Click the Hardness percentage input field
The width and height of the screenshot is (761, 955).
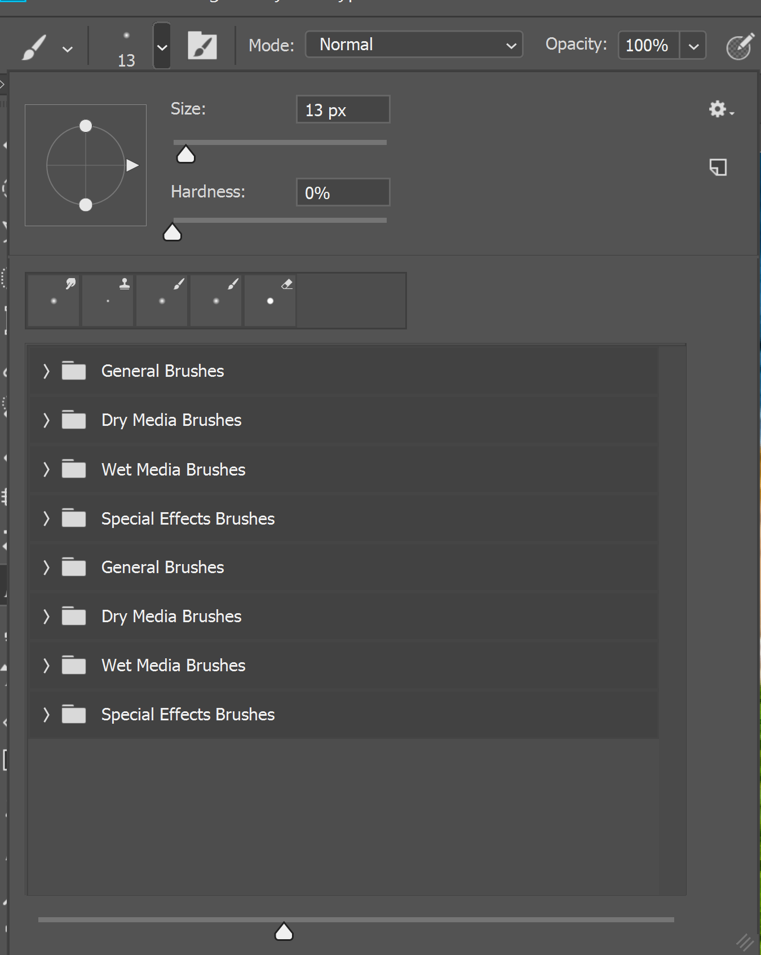(x=343, y=193)
